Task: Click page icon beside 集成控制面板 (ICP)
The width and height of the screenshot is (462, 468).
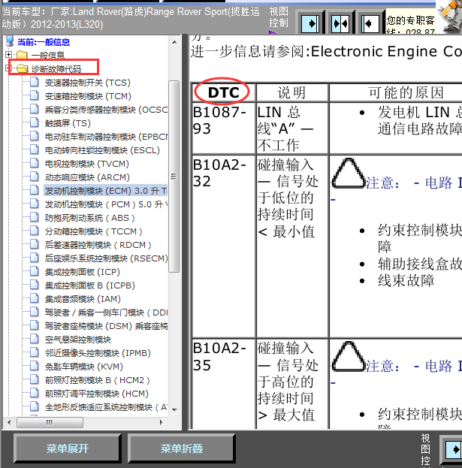Action: click(x=35, y=271)
